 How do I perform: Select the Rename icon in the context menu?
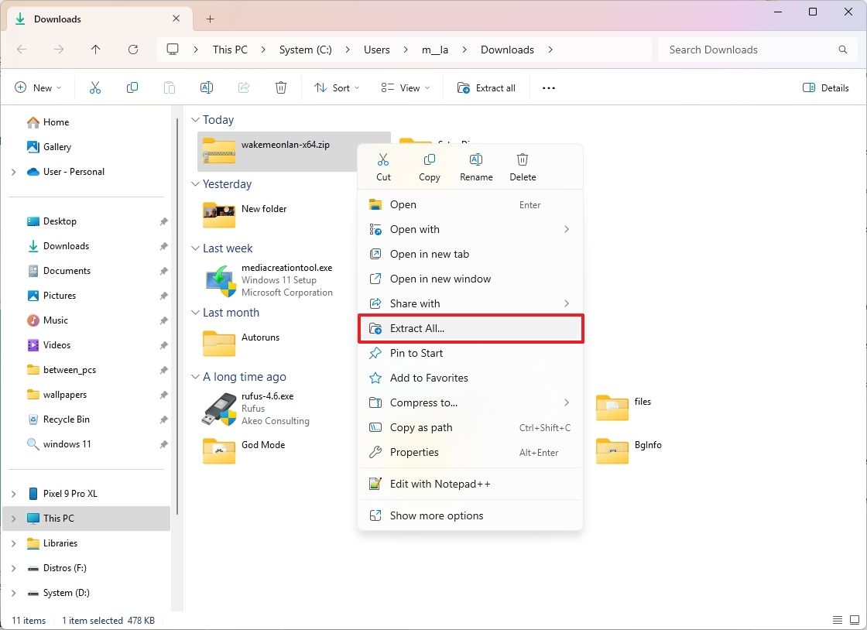[x=476, y=159]
